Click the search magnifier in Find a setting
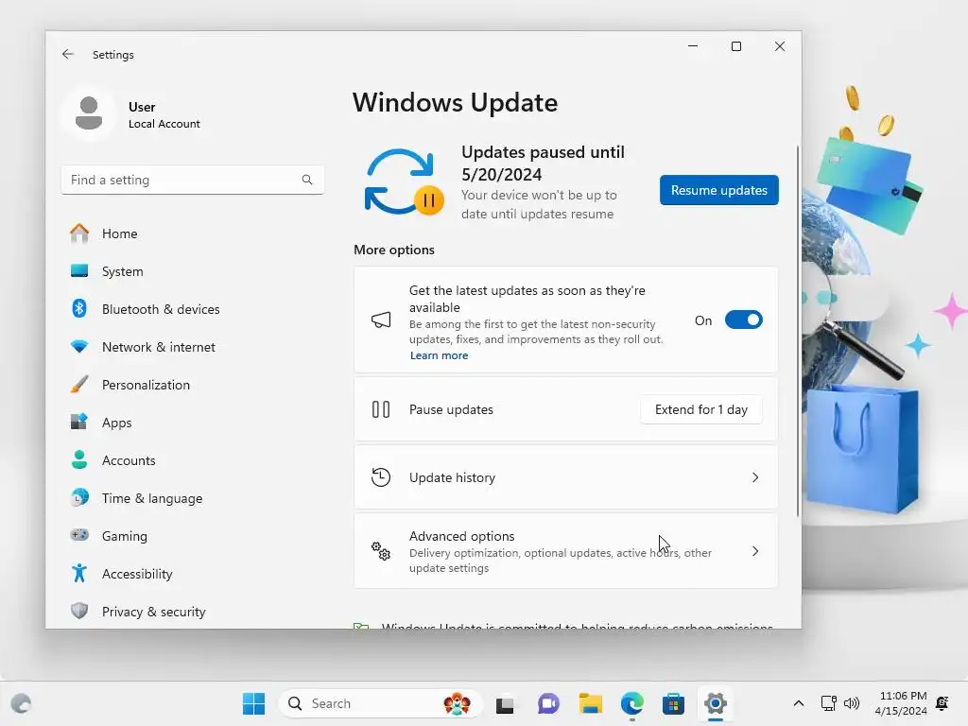 point(307,180)
